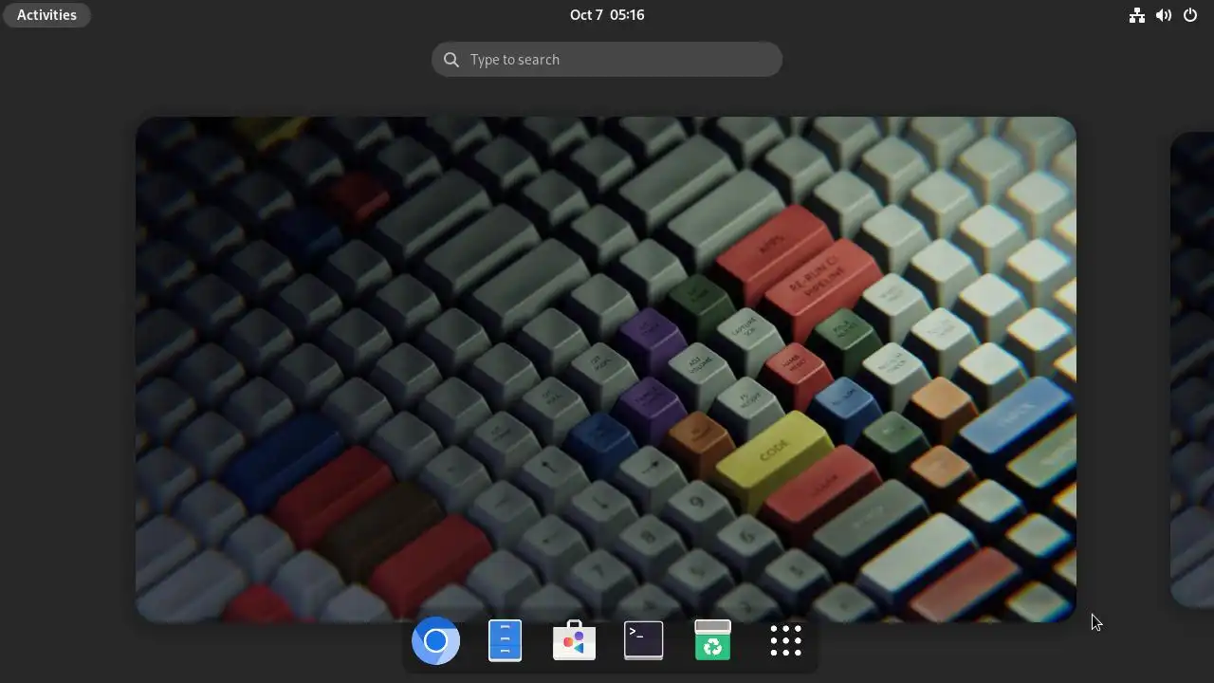Select the current workspace thumbnail
This screenshot has width=1214, height=683.
[606, 369]
